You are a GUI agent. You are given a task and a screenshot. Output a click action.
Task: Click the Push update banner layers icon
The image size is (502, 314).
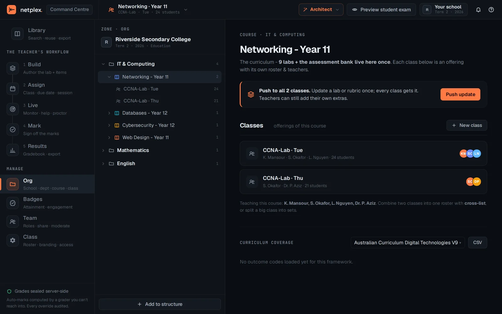(x=251, y=95)
